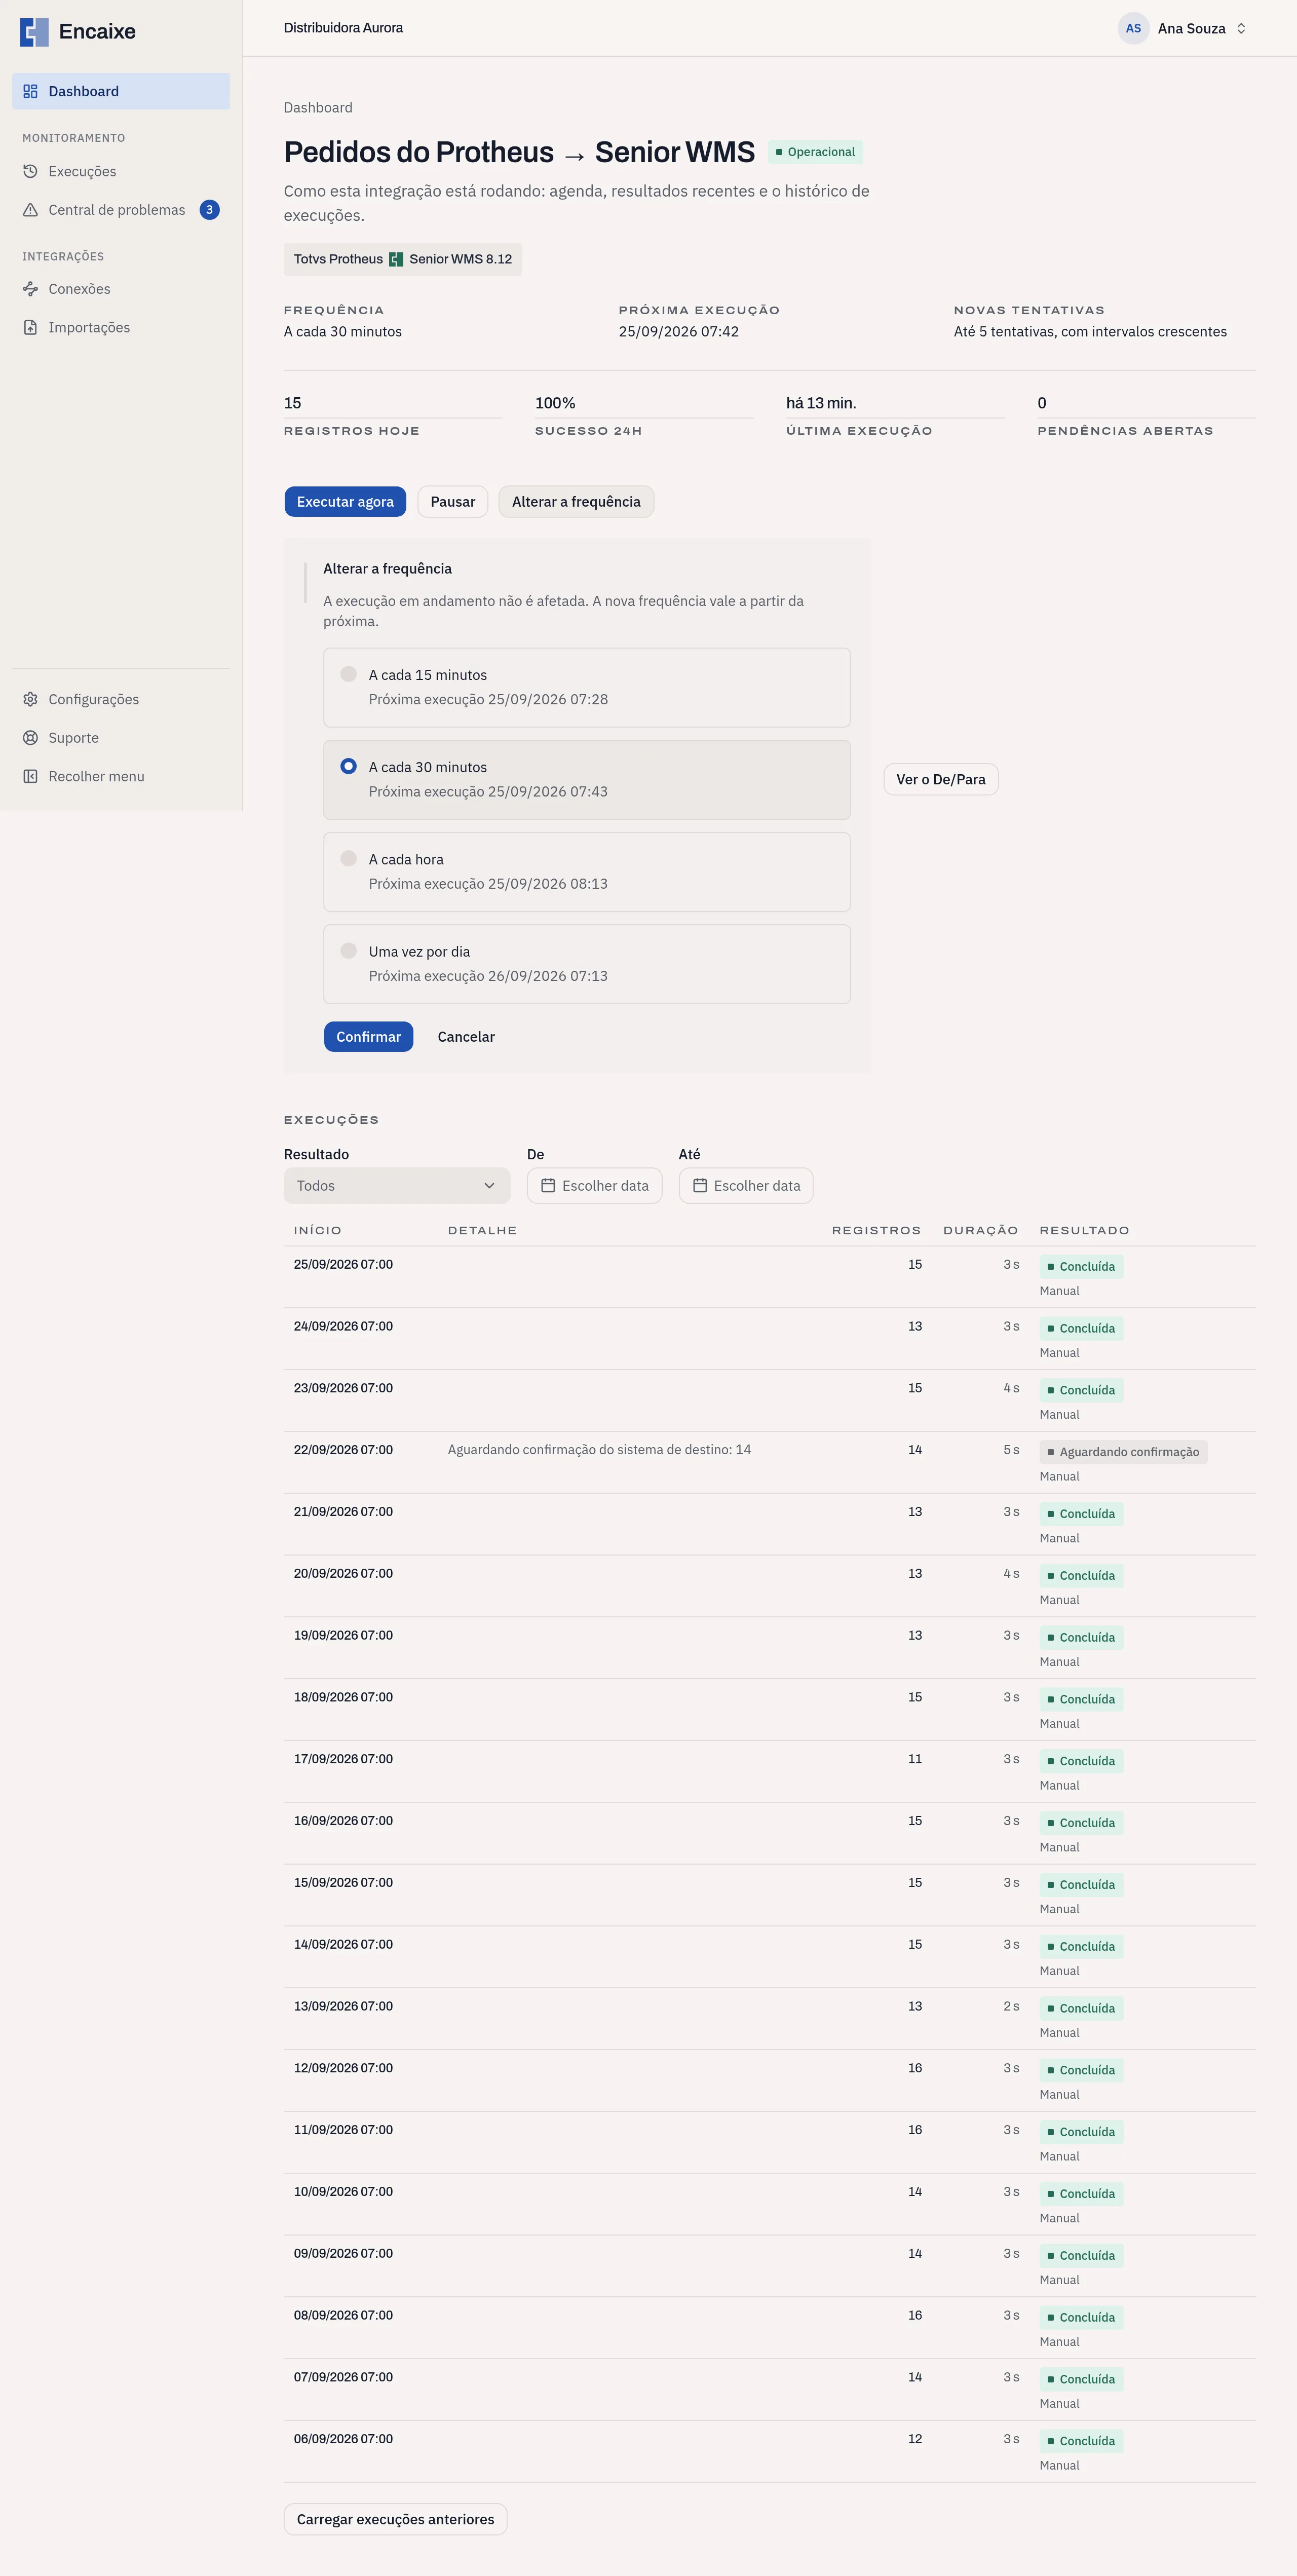The width and height of the screenshot is (1297, 2576).
Task: Click the calendar icon in Até date picker
Action: pyautogui.click(x=700, y=1185)
